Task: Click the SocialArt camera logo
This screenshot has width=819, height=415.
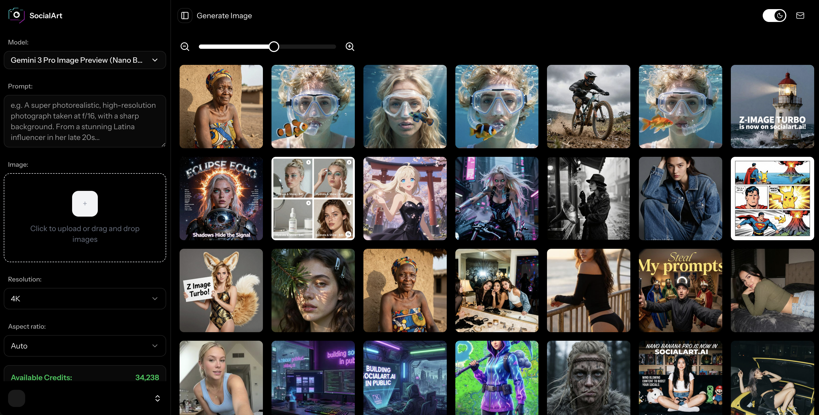Action: (17, 15)
